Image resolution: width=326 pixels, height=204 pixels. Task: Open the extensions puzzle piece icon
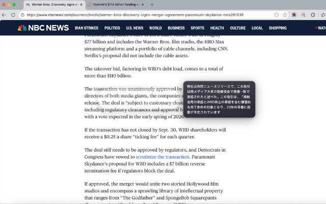click(x=313, y=15)
